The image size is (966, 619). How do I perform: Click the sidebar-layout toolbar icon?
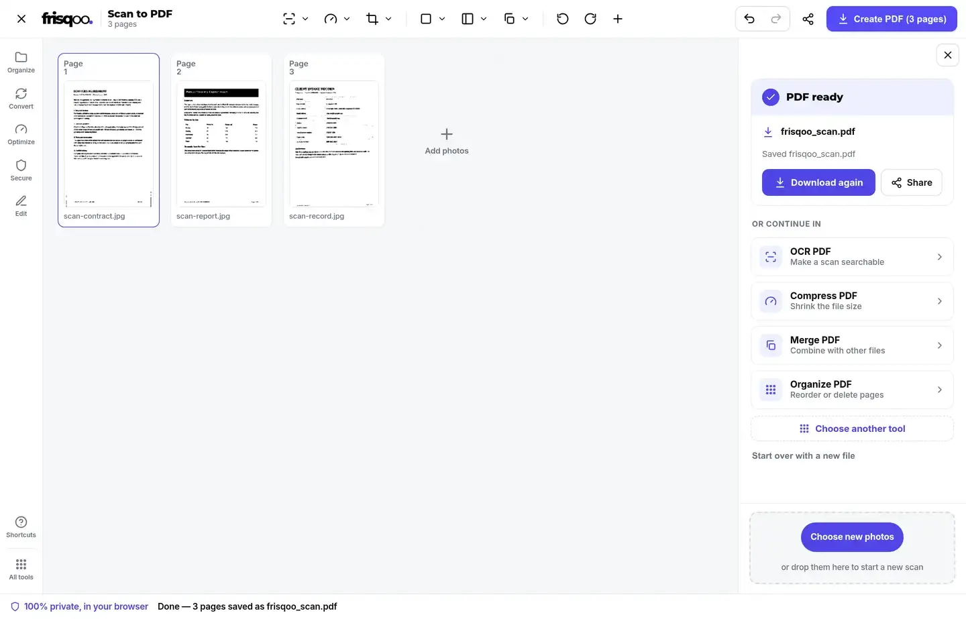468,19
